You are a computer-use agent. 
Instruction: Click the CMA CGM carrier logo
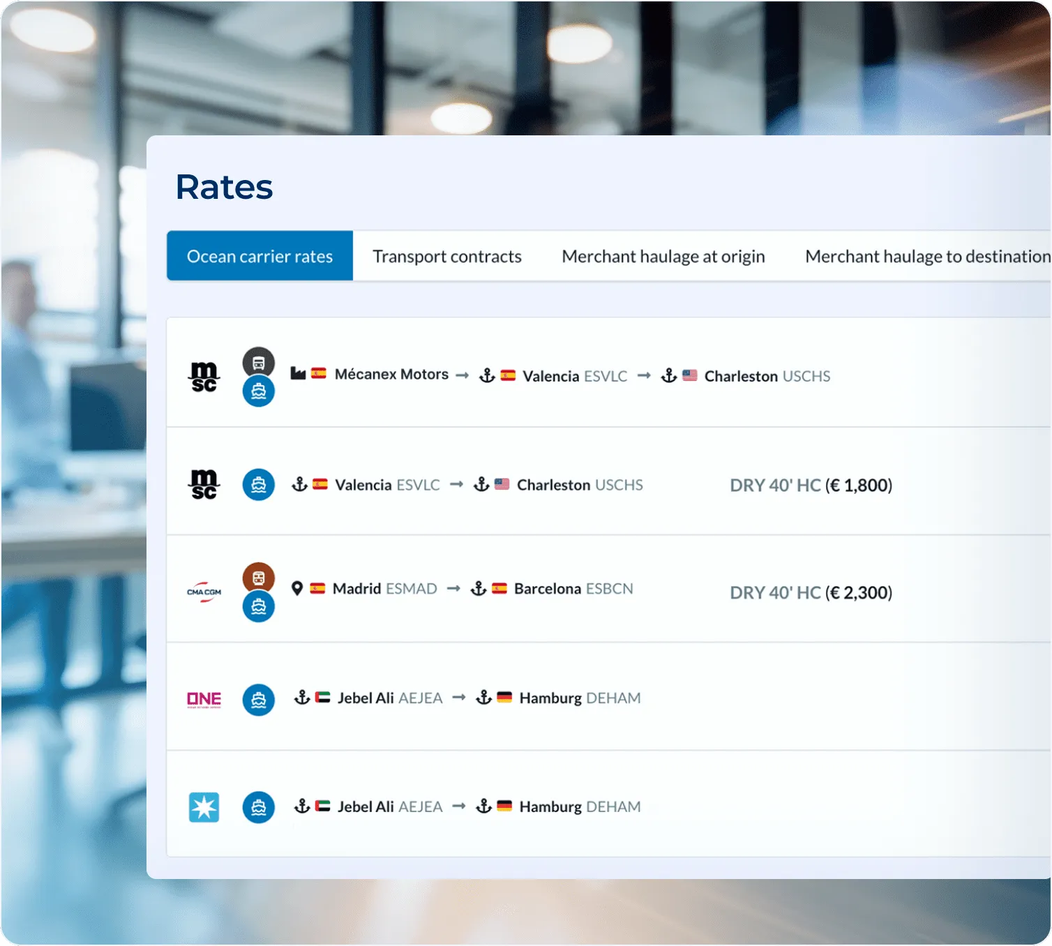(204, 592)
